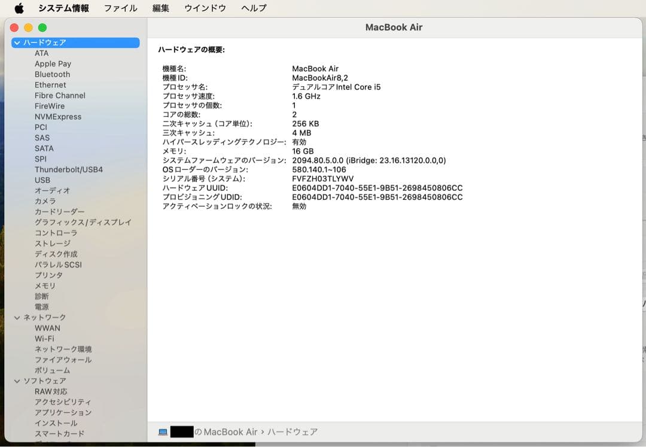Collapse the ハードウェア section
This screenshot has width=646, height=447.
pyautogui.click(x=17, y=42)
